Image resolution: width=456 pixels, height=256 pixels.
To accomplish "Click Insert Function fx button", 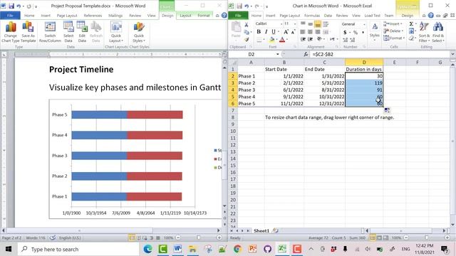I will click(x=306, y=54).
